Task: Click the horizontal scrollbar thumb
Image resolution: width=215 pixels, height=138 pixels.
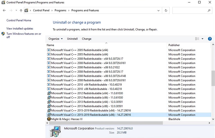Action: point(106,123)
